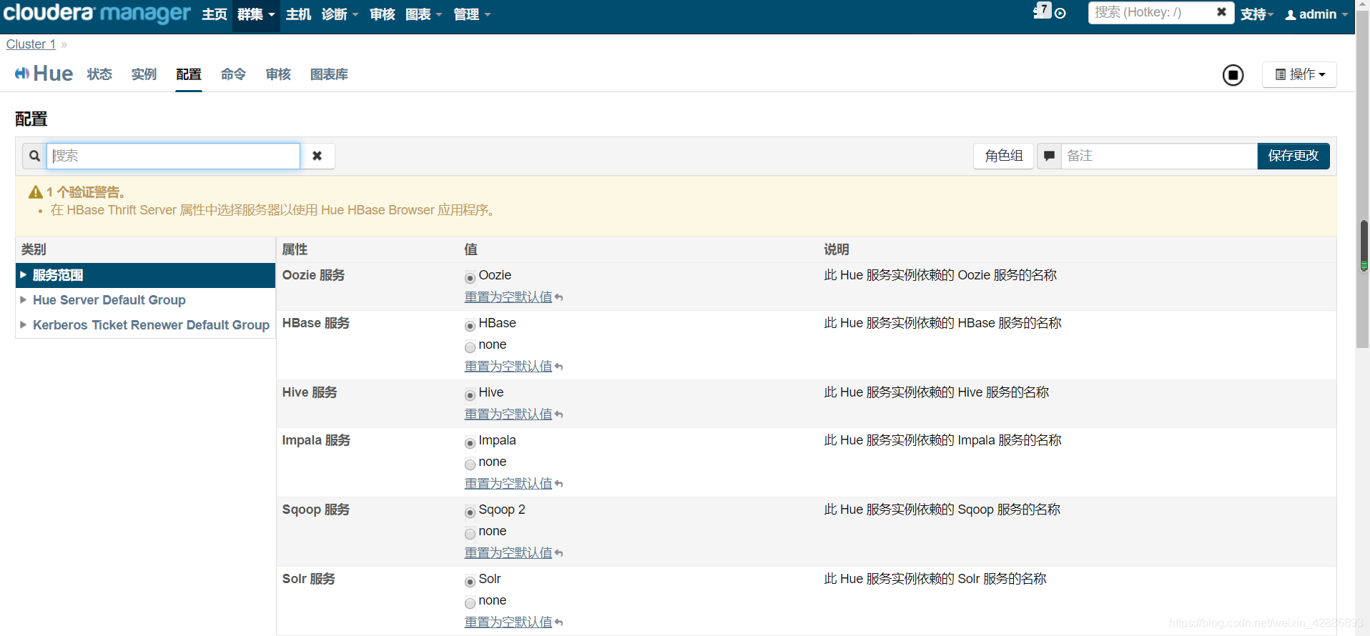Image resolution: width=1370 pixels, height=636 pixels.
Task: Click reset arrow icon for Hive 服务
Action: (559, 414)
